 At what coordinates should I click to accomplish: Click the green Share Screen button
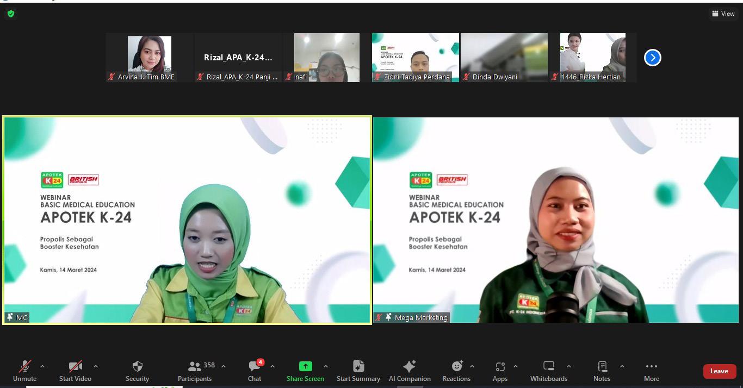[x=305, y=371]
